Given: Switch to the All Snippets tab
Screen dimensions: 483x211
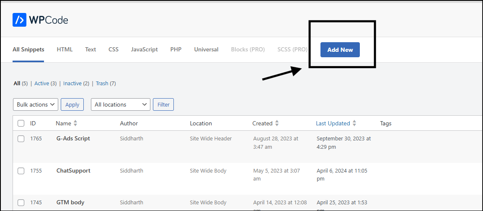Looking at the screenshot, I should click(x=28, y=49).
